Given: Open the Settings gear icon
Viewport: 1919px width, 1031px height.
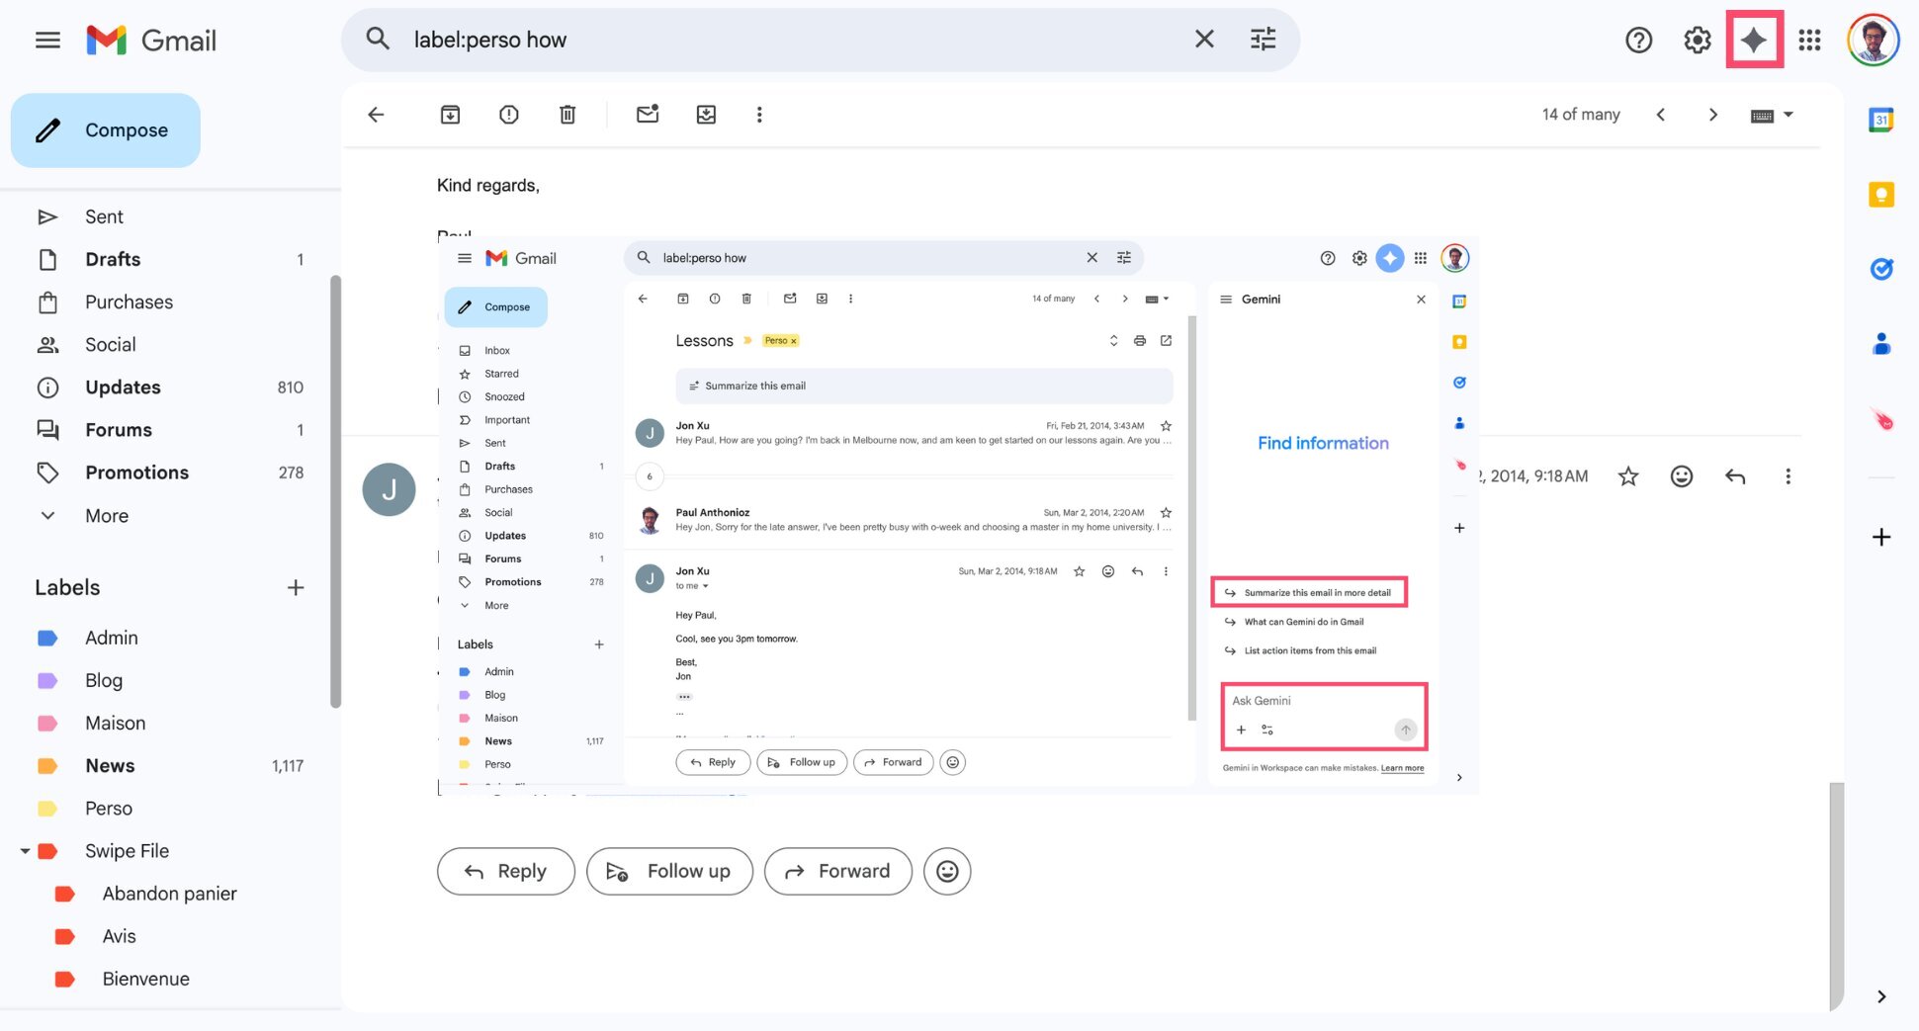Looking at the screenshot, I should pyautogui.click(x=1697, y=41).
